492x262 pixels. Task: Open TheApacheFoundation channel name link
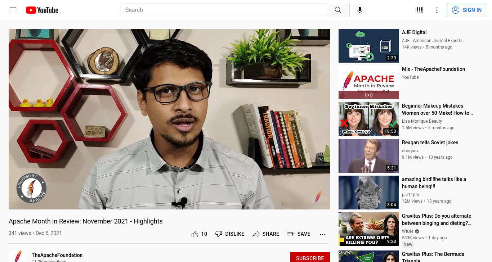pyautogui.click(x=57, y=255)
